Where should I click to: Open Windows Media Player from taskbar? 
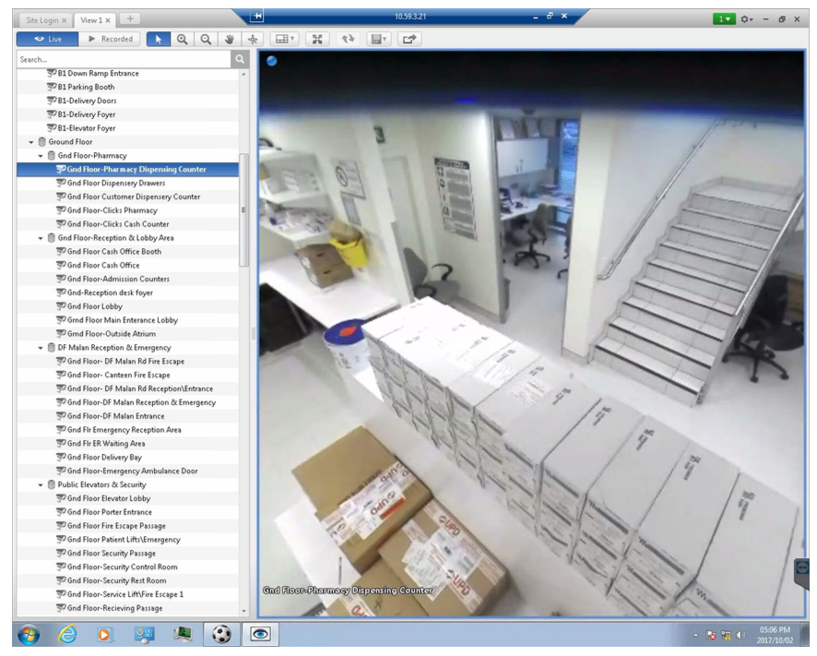[104, 635]
